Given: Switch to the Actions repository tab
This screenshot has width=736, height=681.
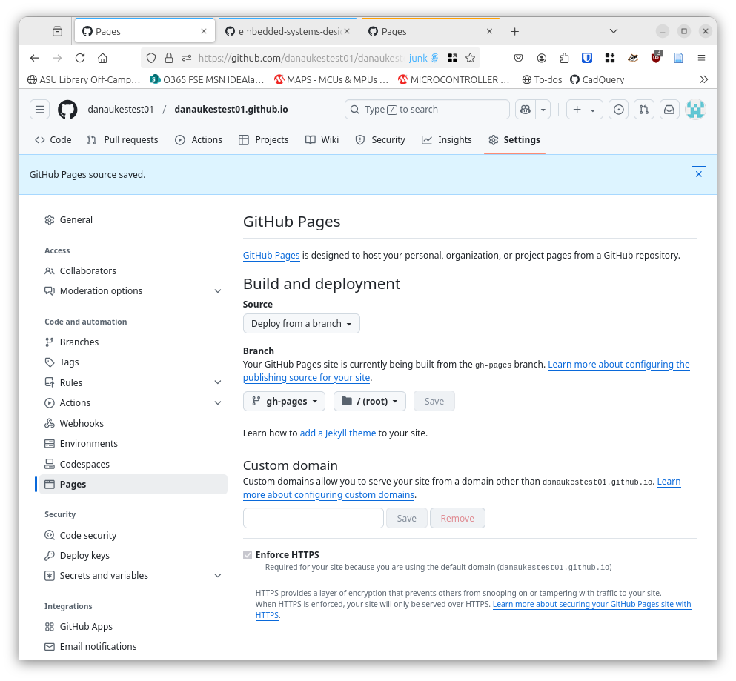Looking at the screenshot, I should pyautogui.click(x=199, y=140).
